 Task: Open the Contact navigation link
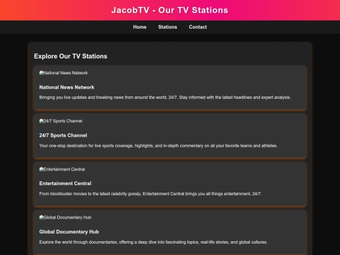(198, 27)
